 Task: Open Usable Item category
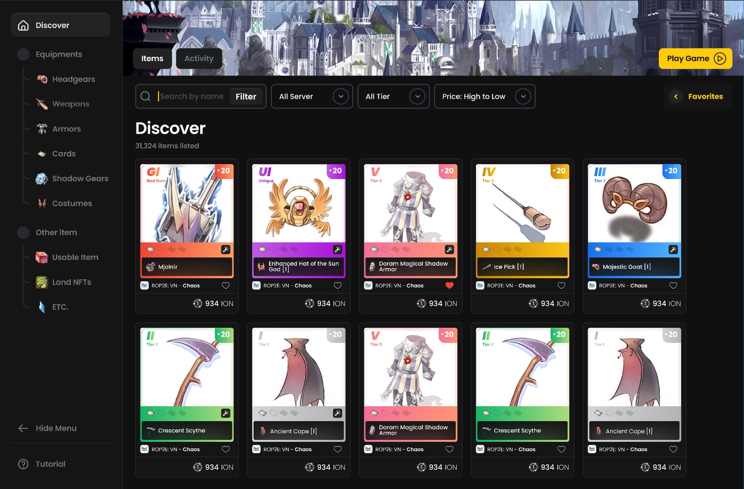pyautogui.click(x=75, y=257)
